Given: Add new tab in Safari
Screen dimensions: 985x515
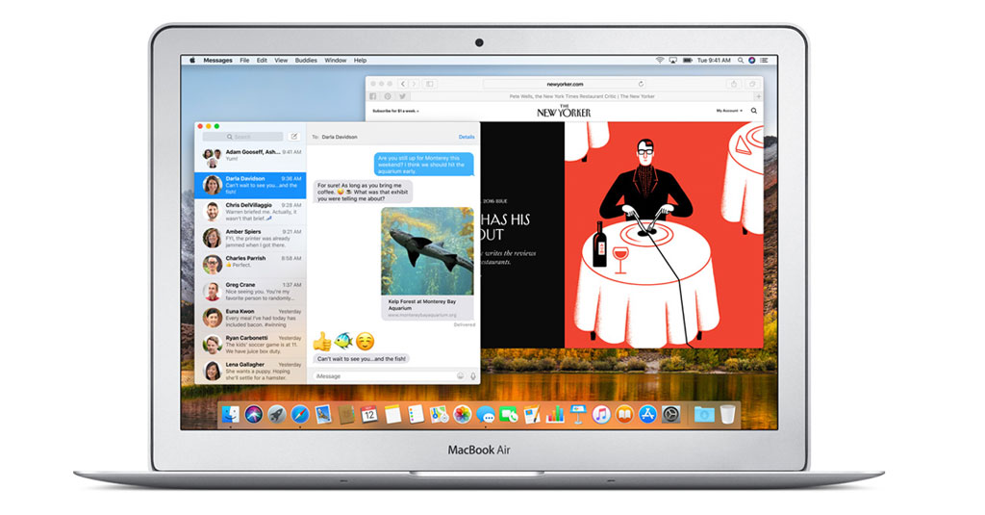Looking at the screenshot, I should click(x=758, y=96).
